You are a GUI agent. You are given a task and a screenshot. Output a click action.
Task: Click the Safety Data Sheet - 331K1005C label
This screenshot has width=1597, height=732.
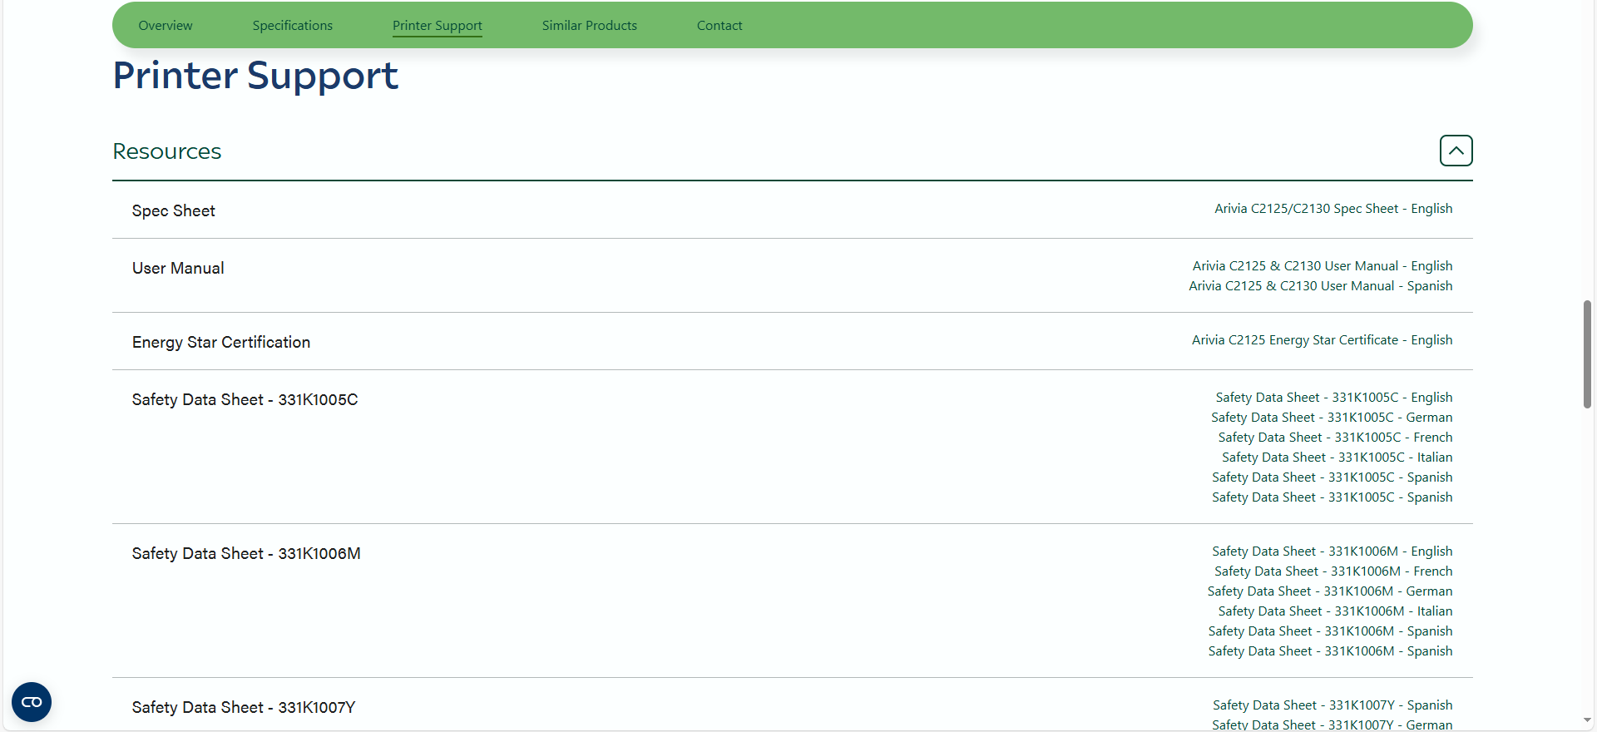pos(245,400)
